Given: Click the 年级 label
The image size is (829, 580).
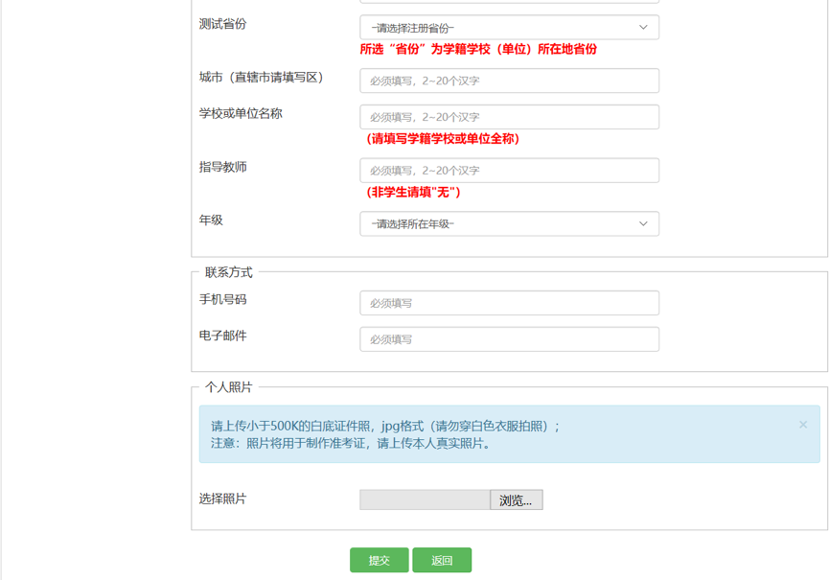Looking at the screenshot, I should coord(211,220).
